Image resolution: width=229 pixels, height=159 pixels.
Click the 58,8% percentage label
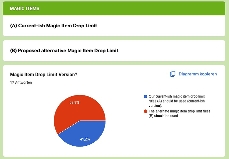coord(74,102)
